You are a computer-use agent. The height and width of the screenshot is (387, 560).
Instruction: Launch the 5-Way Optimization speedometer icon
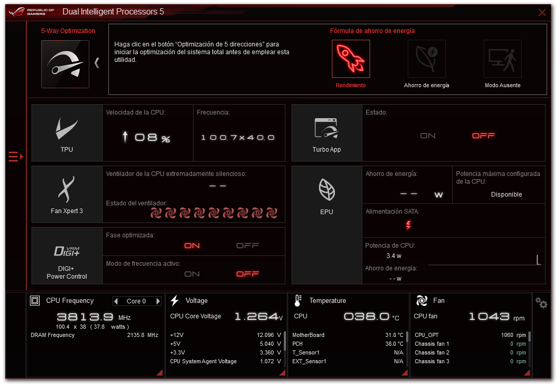pos(65,64)
